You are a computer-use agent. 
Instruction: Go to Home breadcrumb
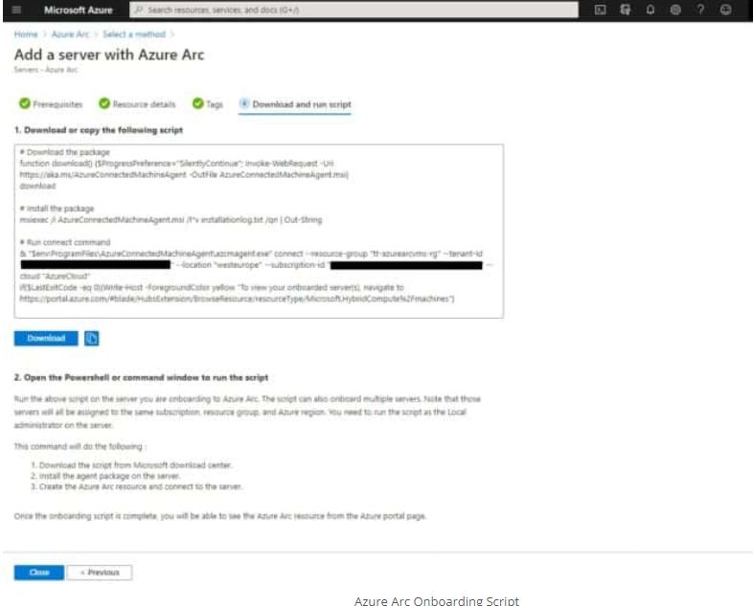[24, 34]
